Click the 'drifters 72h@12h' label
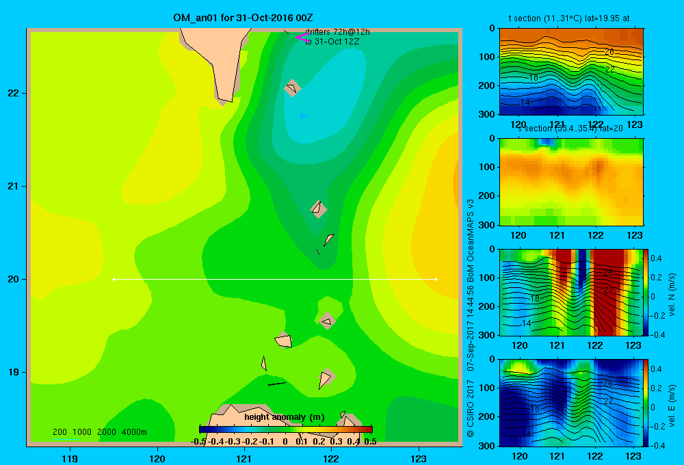The height and width of the screenshot is (465, 684). 338,32
